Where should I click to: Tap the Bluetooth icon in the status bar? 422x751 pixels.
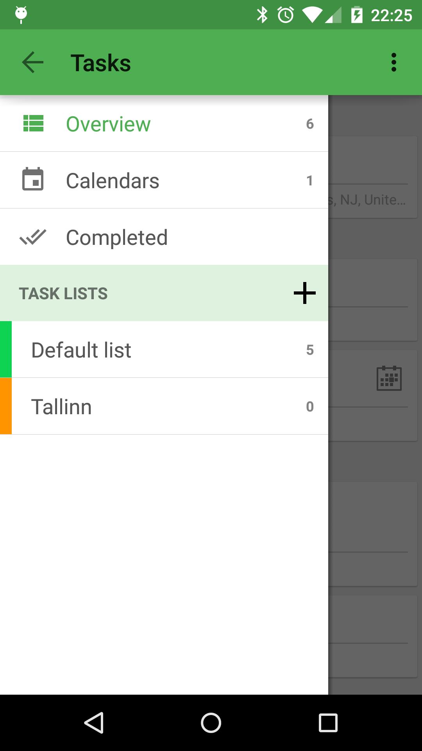(263, 14)
